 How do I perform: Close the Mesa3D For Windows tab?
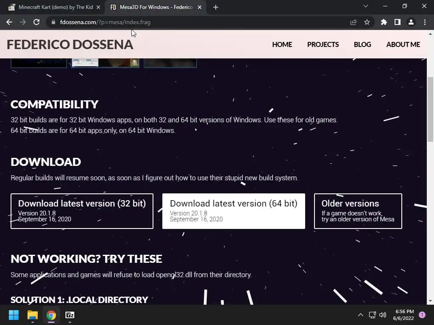coord(200,7)
